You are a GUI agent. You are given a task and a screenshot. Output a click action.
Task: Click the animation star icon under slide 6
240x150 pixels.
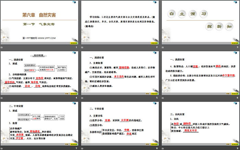tap(163, 98)
